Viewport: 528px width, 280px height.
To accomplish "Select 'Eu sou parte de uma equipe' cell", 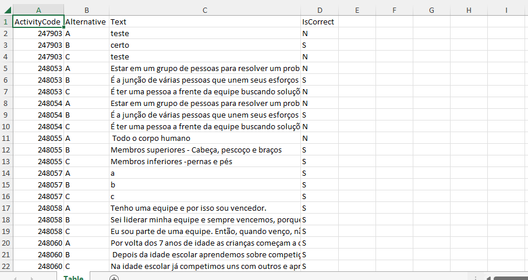I will point(205,231).
